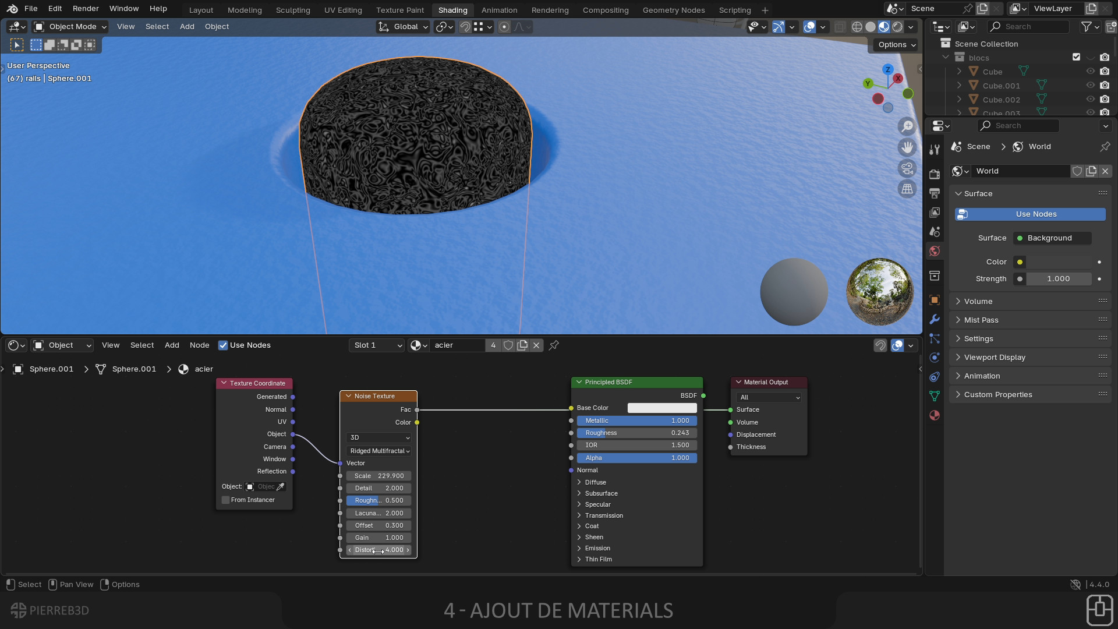Open Material properties tab icon

(935, 415)
